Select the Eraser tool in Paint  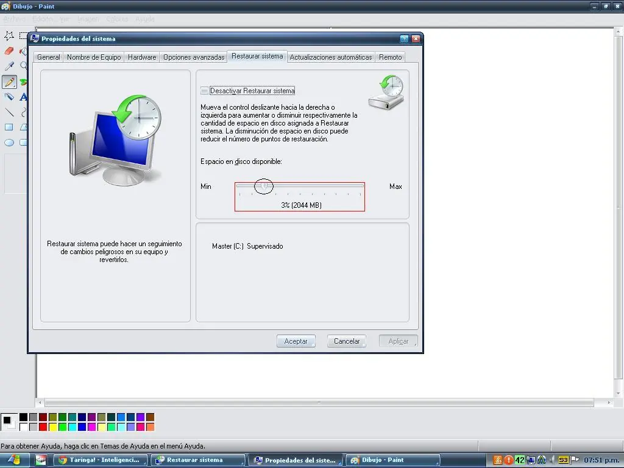coord(9,51)
